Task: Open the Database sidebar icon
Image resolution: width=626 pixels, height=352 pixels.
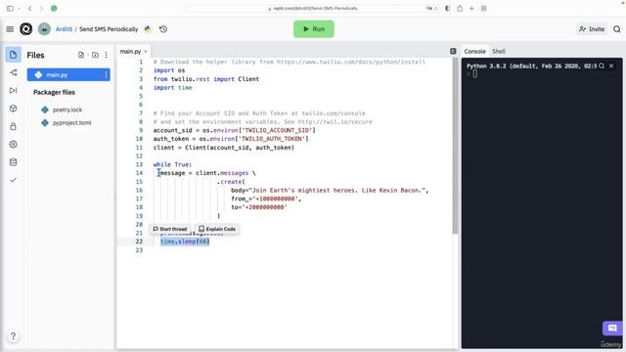Action: (13, 162)
